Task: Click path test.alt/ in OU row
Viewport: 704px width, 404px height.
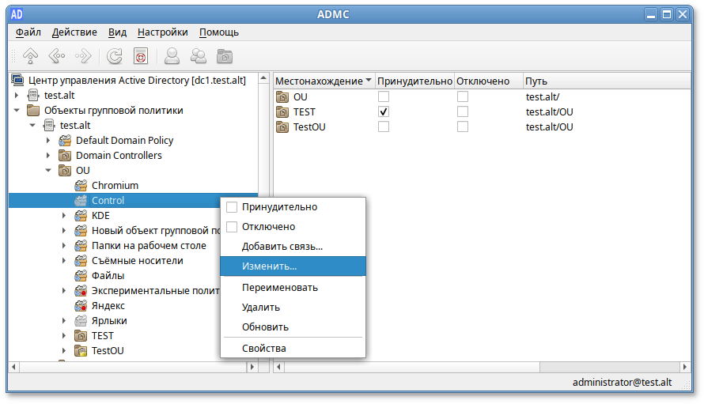Action: click(x=543, y=96)
